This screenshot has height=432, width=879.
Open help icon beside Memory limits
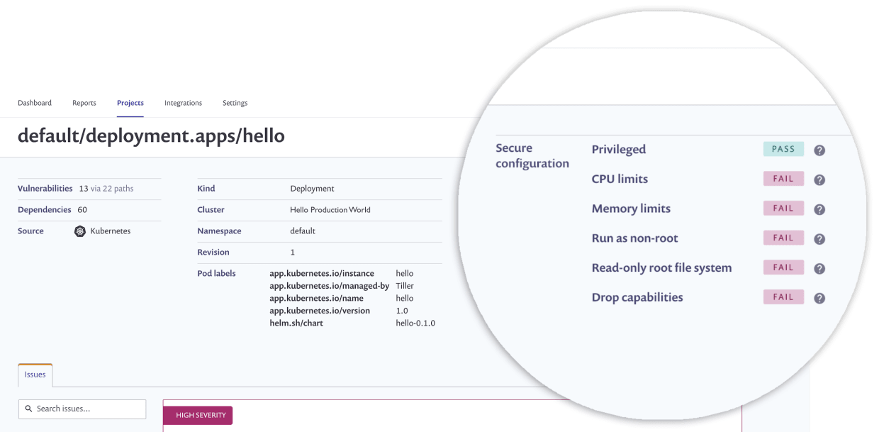point(819,210)
